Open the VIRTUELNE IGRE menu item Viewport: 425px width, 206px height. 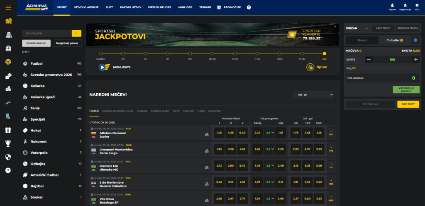coord(159,7)
